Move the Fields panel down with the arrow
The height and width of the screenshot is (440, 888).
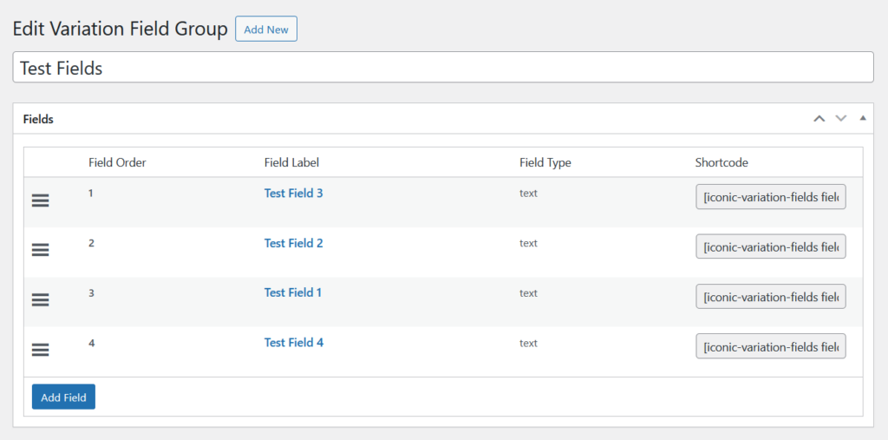841,119
